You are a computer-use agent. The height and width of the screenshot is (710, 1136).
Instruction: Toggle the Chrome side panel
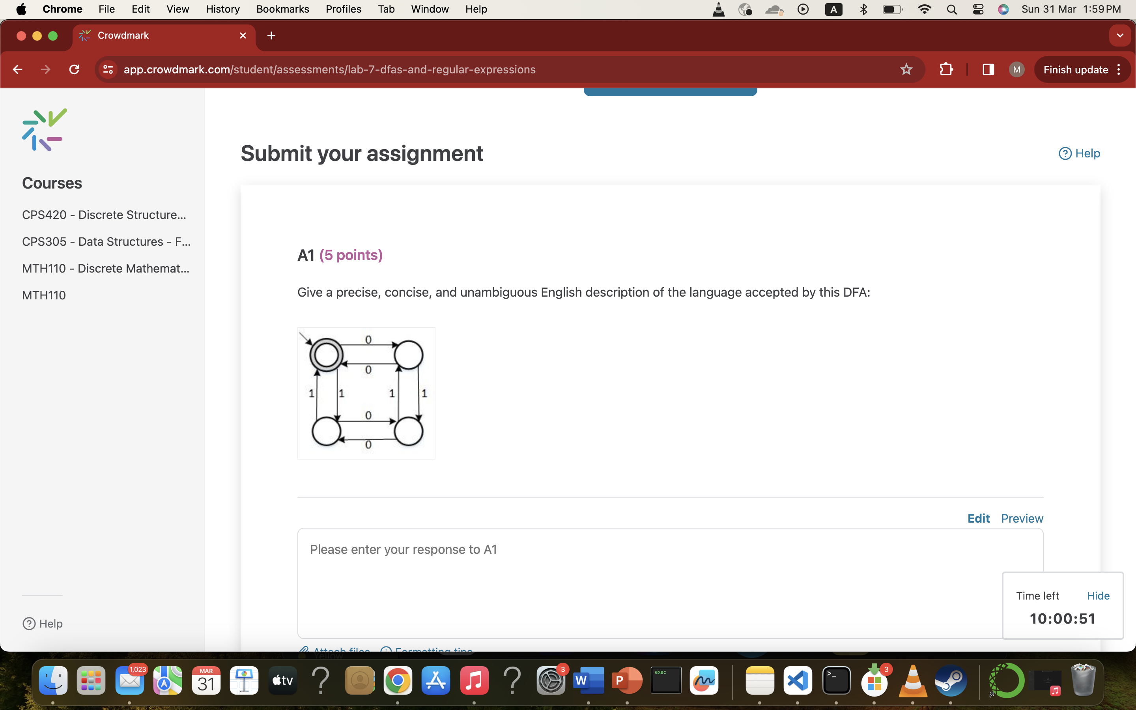(987, 69)
